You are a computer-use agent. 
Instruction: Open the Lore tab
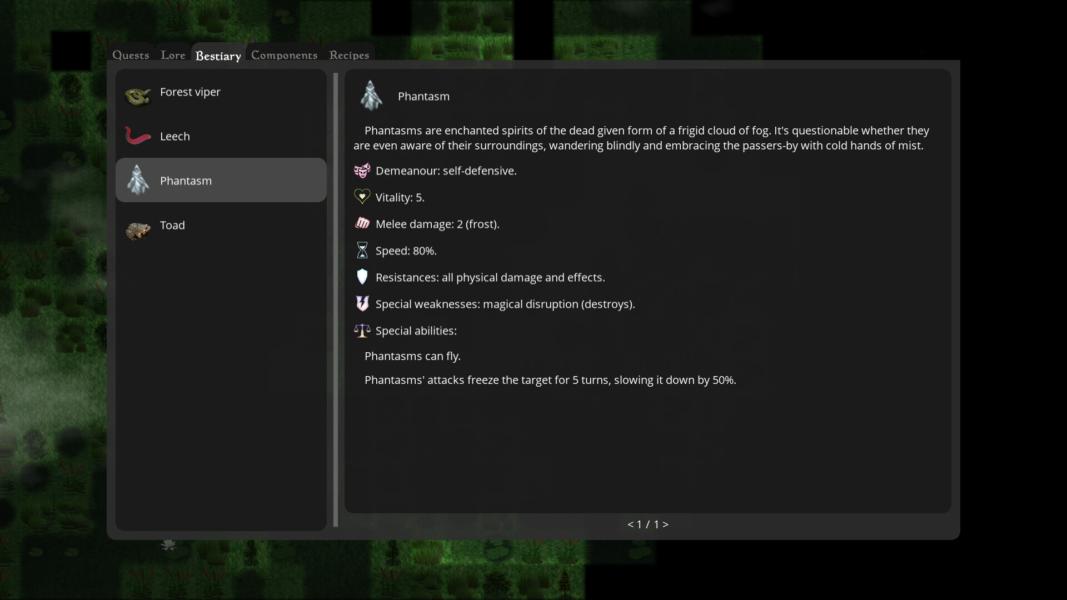173,55
